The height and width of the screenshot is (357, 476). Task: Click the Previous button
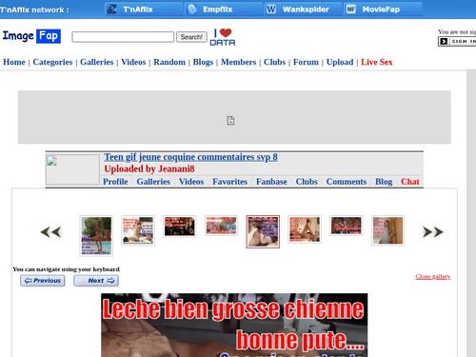click(x=43, y=281)
